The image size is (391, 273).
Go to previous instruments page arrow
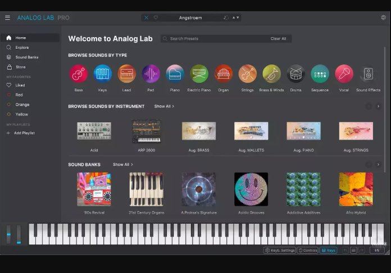pyautogui.click(x=369, y=107)
